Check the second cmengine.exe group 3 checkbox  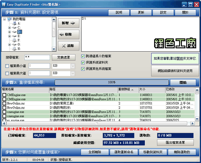click(x=4, y=116)
